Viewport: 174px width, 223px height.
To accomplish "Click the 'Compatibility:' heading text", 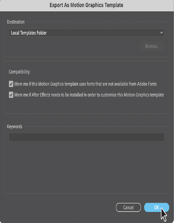I will coord(20,72).
